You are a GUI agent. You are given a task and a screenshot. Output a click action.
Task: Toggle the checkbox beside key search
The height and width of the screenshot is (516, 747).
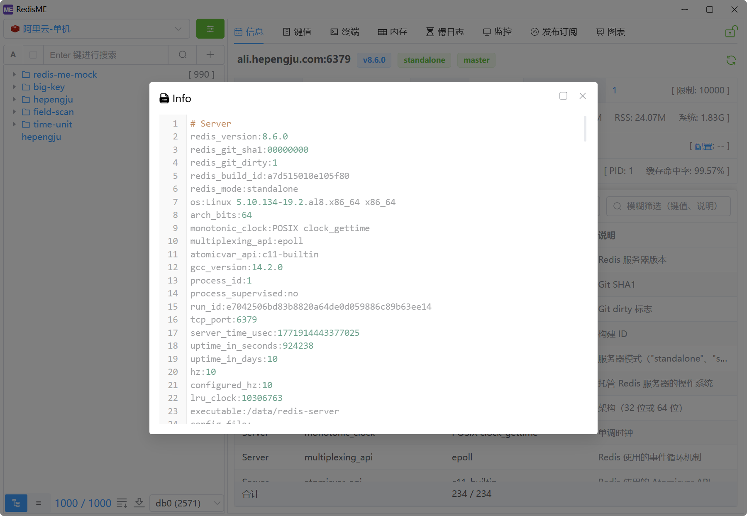[34, 55]
